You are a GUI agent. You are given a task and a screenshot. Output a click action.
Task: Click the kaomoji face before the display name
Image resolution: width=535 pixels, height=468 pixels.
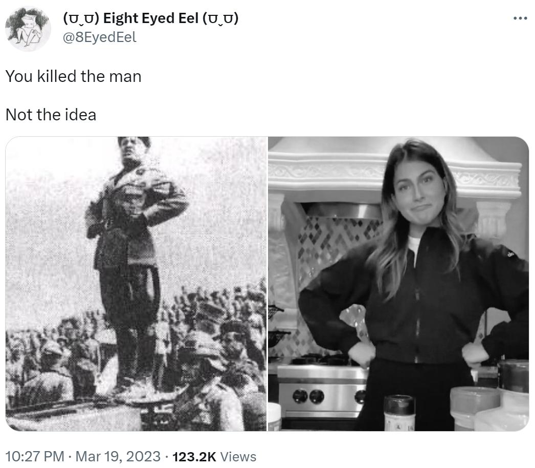81,18
